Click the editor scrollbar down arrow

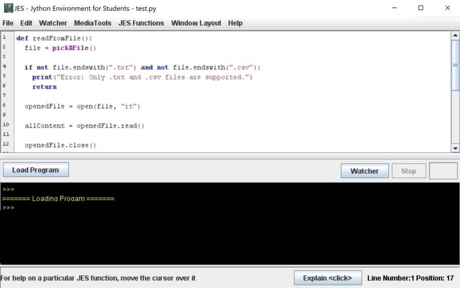click(x=456, y=148)
